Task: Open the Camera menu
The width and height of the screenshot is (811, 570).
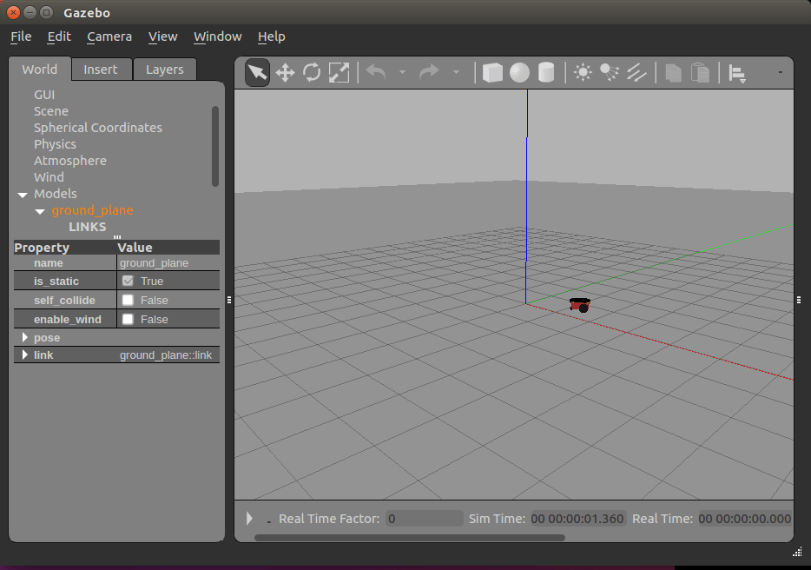Action: [x=109, y=36]
